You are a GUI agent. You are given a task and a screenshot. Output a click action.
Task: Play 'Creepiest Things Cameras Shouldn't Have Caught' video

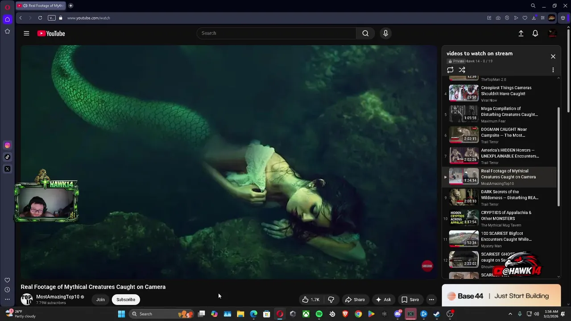pos(500,94)
